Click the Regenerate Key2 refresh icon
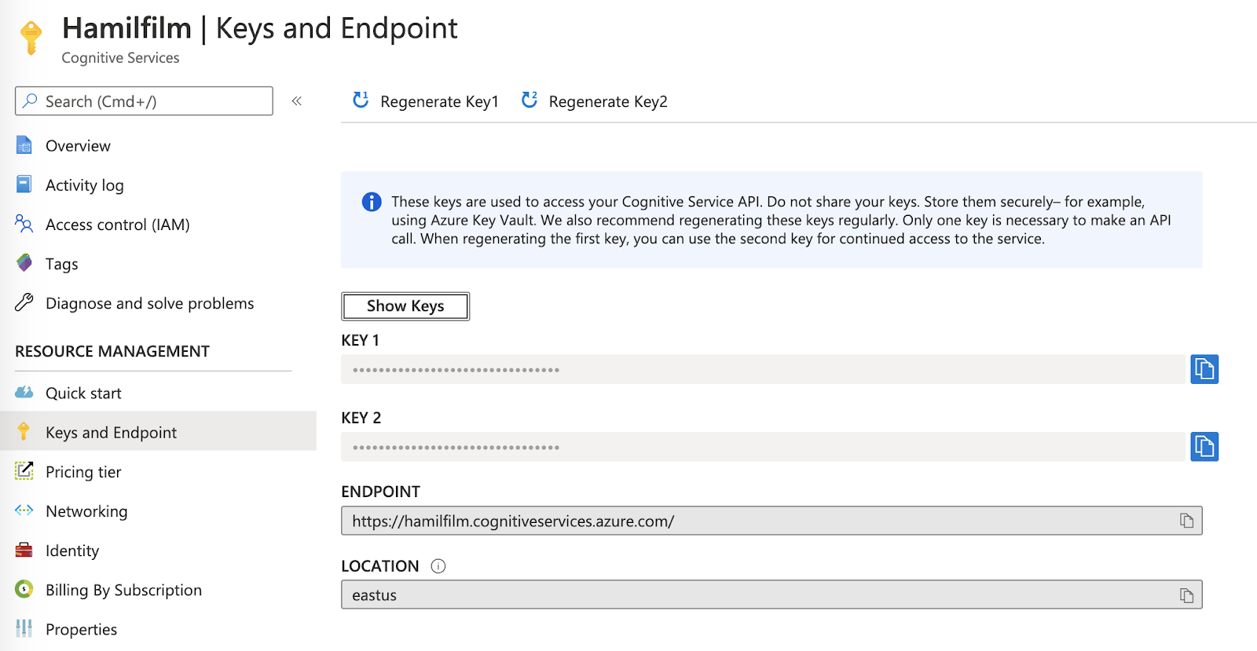Screen dimensions: 1257x651 530,100
